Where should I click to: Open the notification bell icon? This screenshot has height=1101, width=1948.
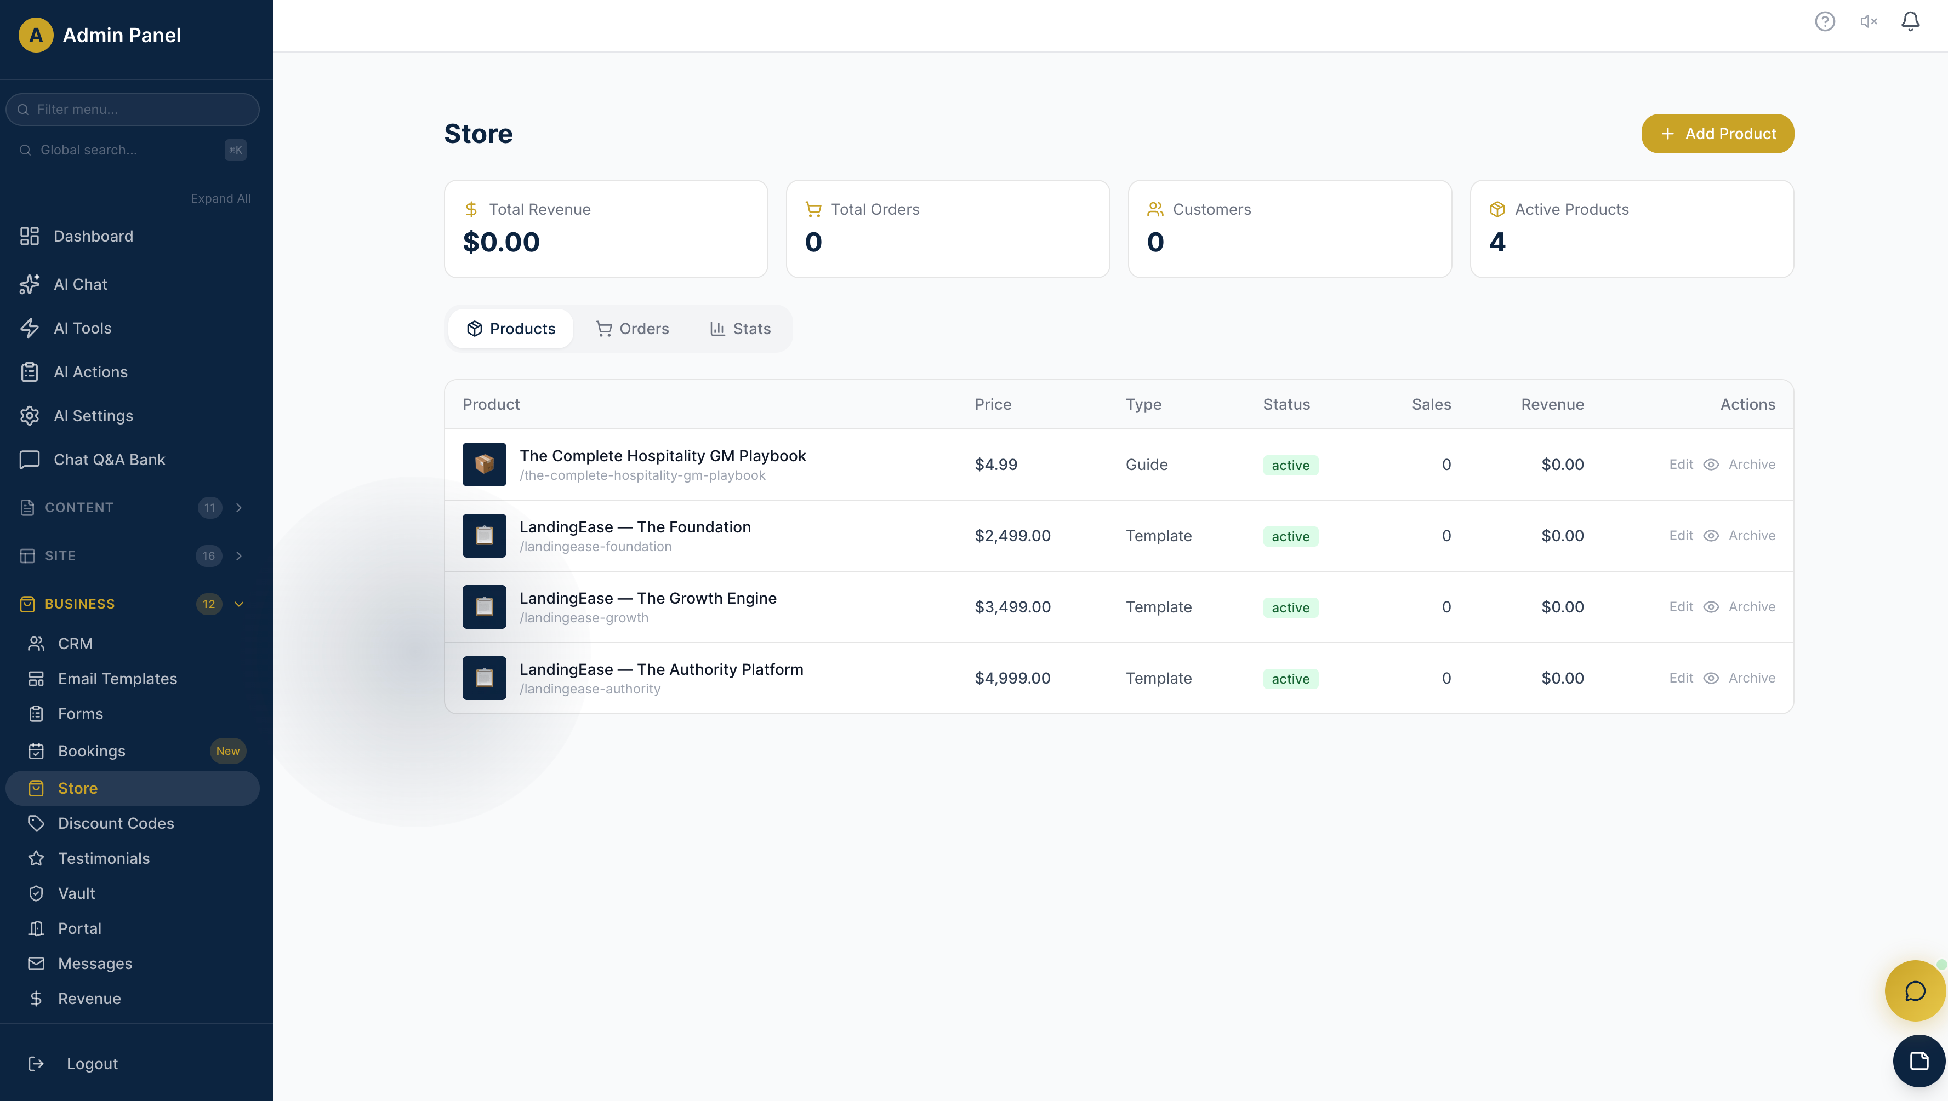click(x=1910, y=21)
